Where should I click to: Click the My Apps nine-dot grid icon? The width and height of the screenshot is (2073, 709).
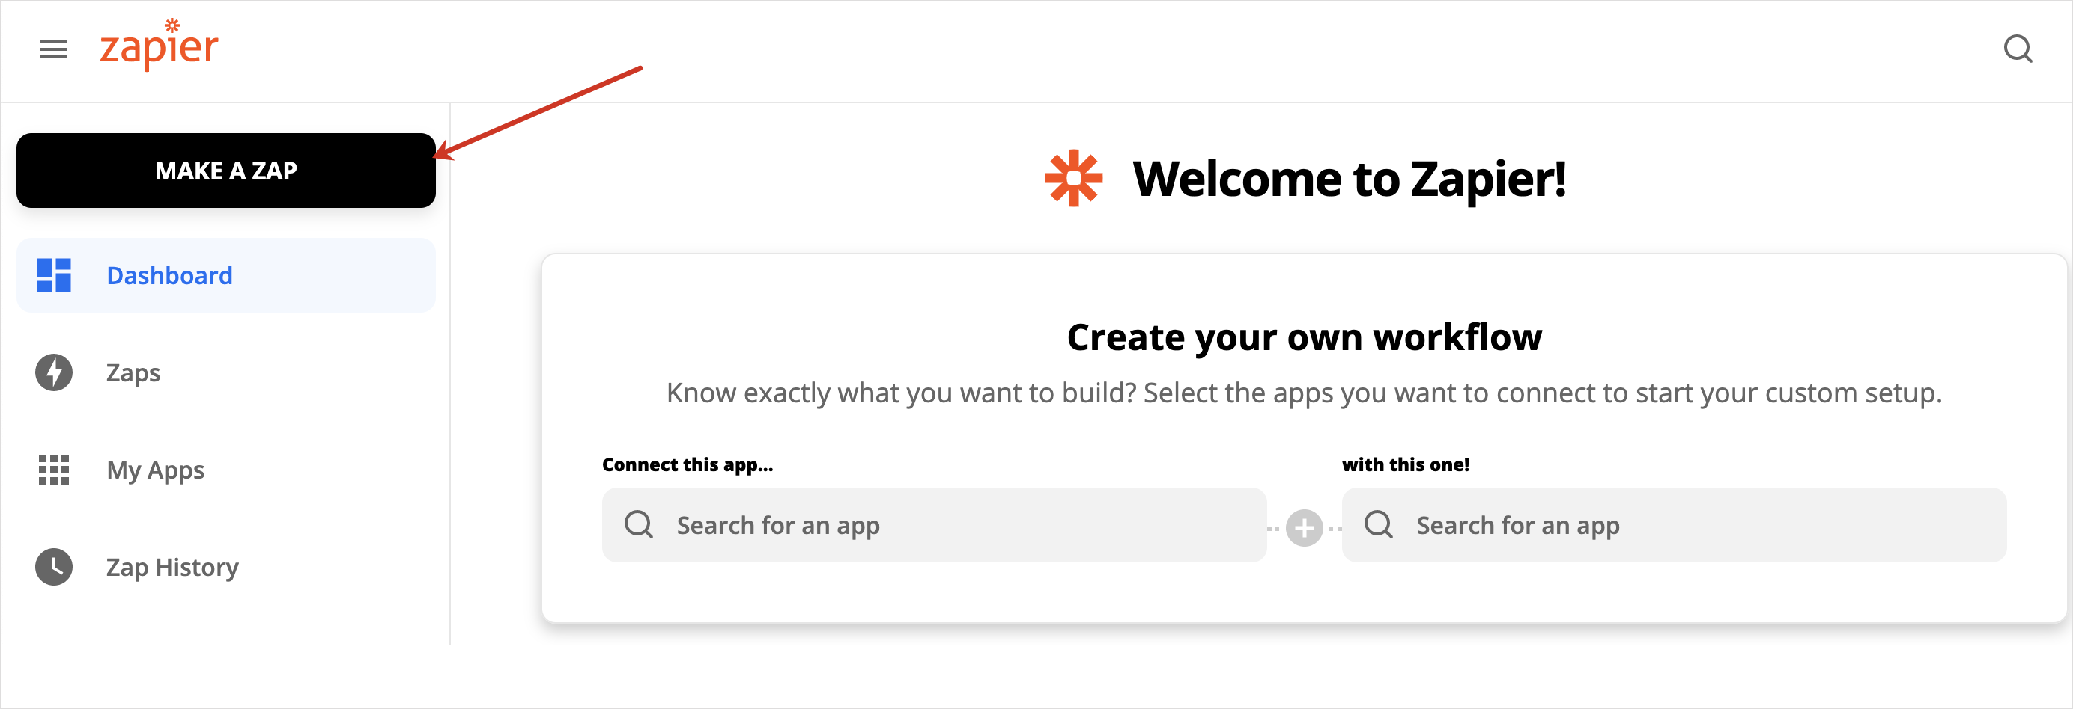54,470
